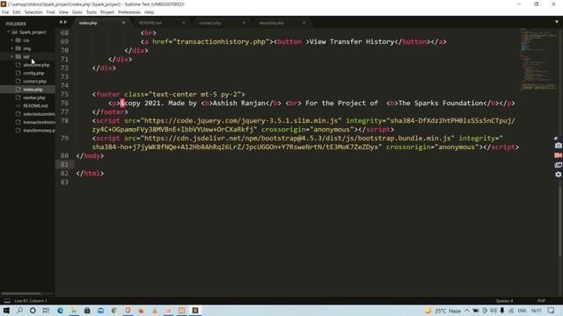
Task: Open Task View on the taskbar
Action: (x=46, y=310)
